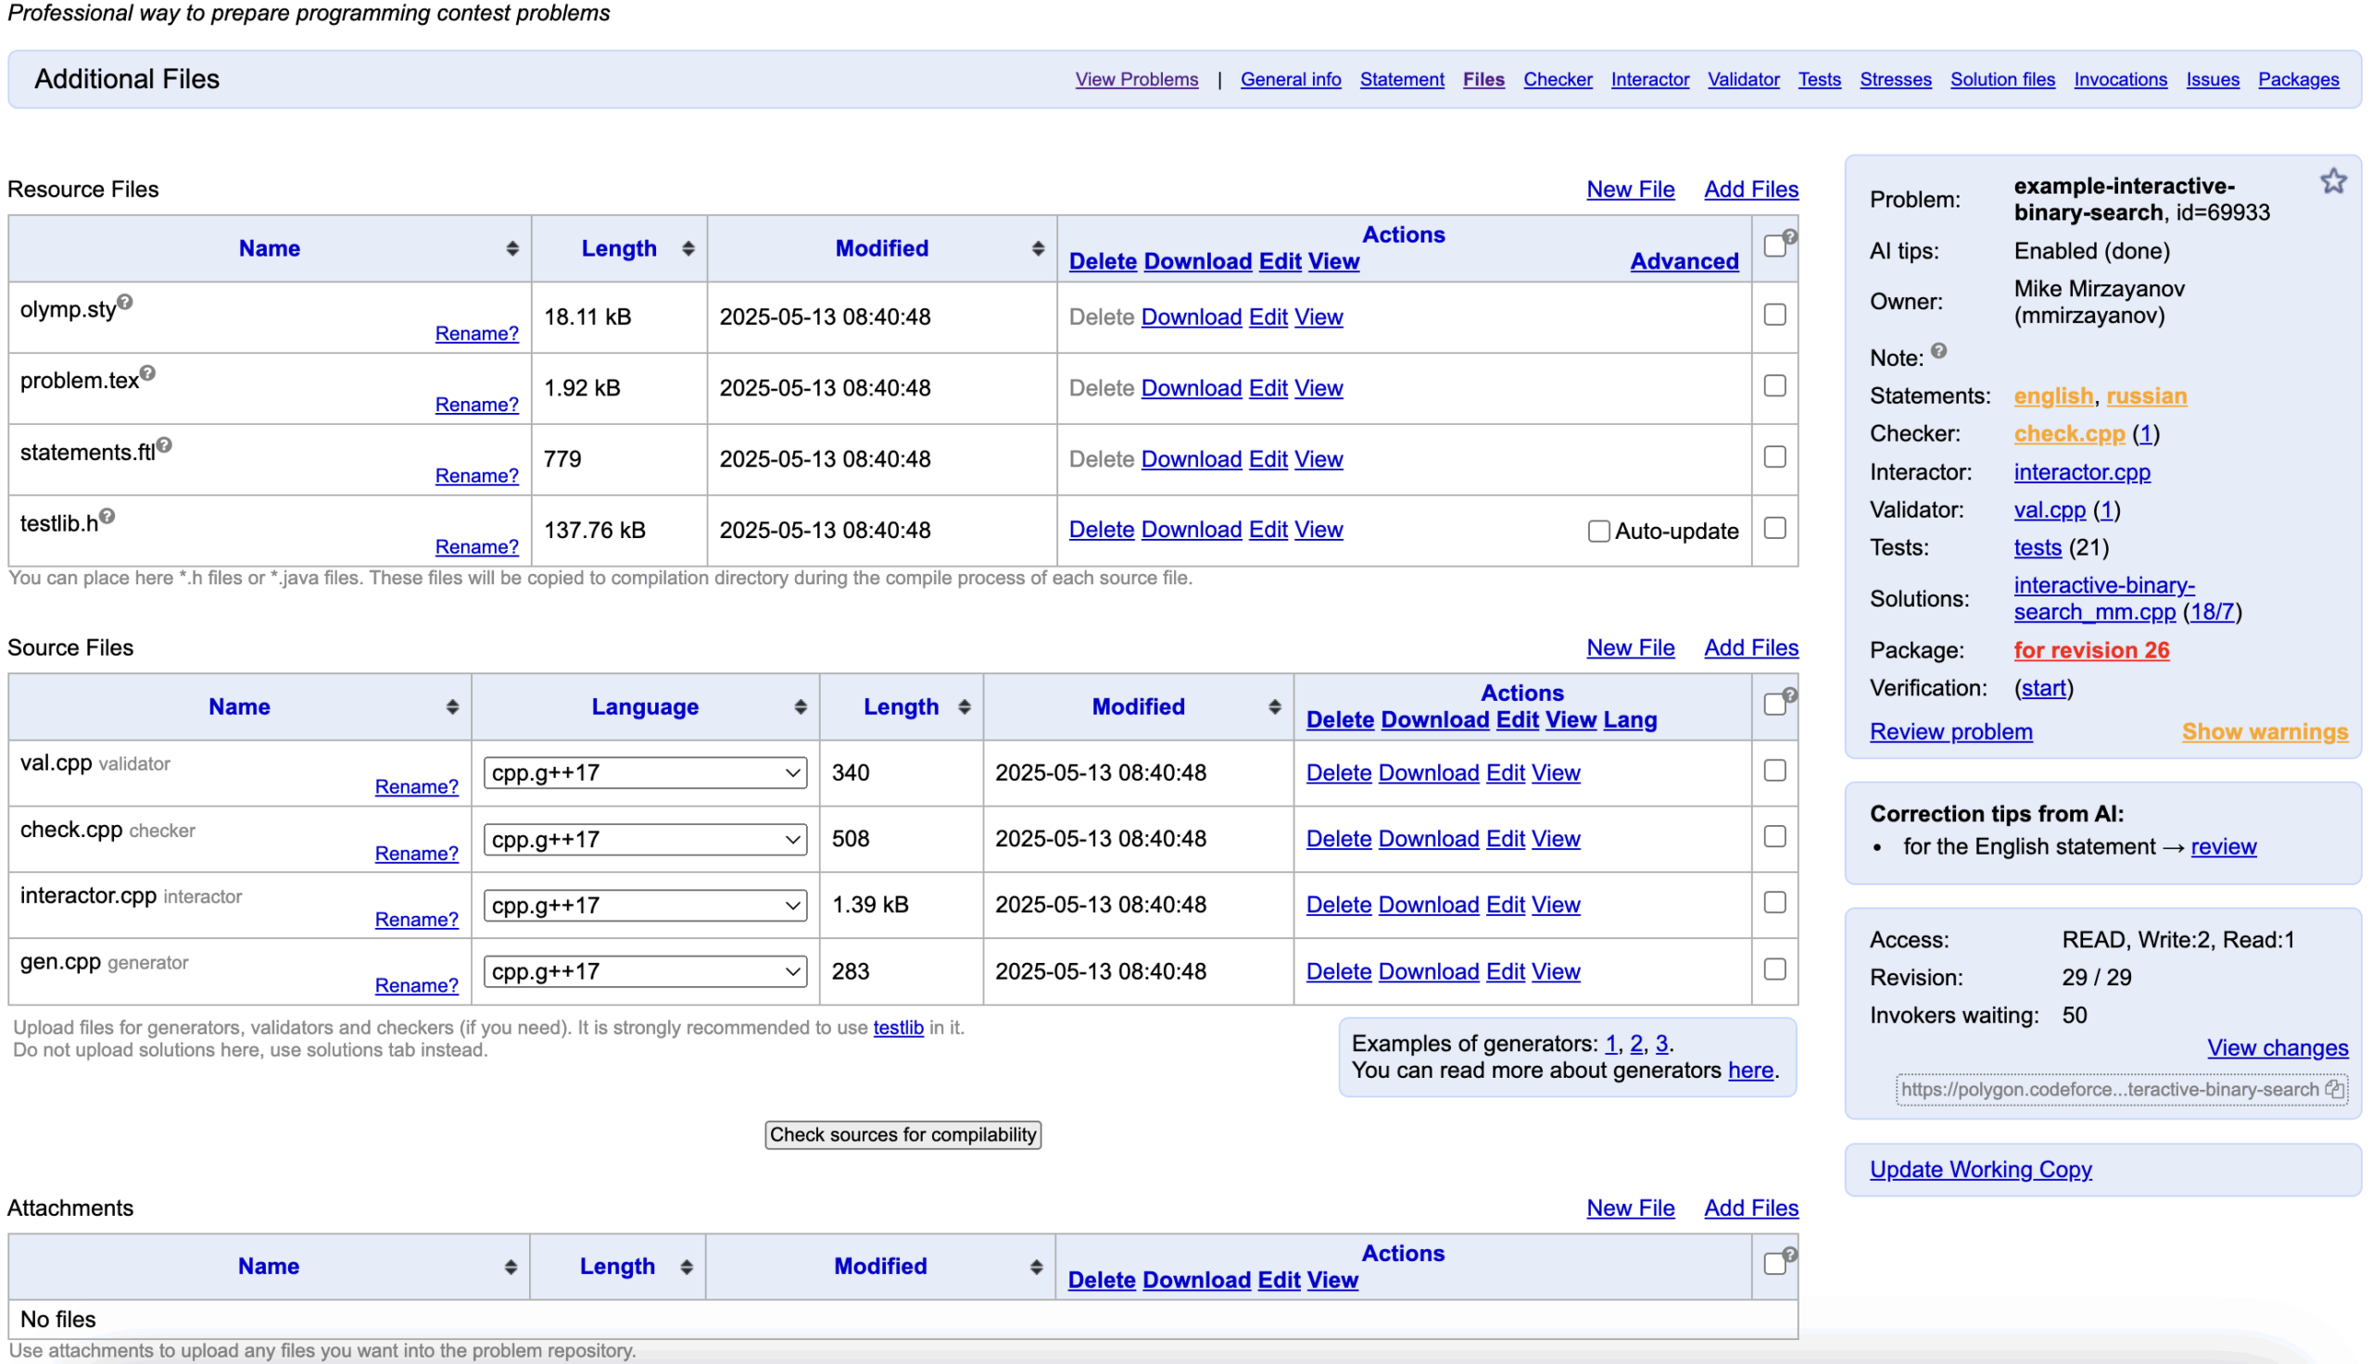Screen dimensions: 2372x1364
Task: Select all source files checkbox
Action: (x=1773, y=704)
